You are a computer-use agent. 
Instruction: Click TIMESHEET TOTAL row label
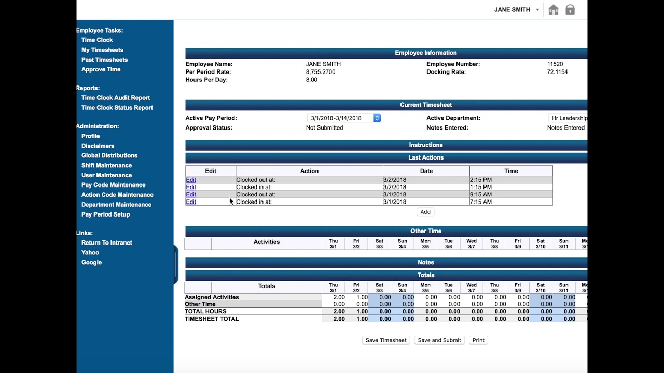[212, 319]
